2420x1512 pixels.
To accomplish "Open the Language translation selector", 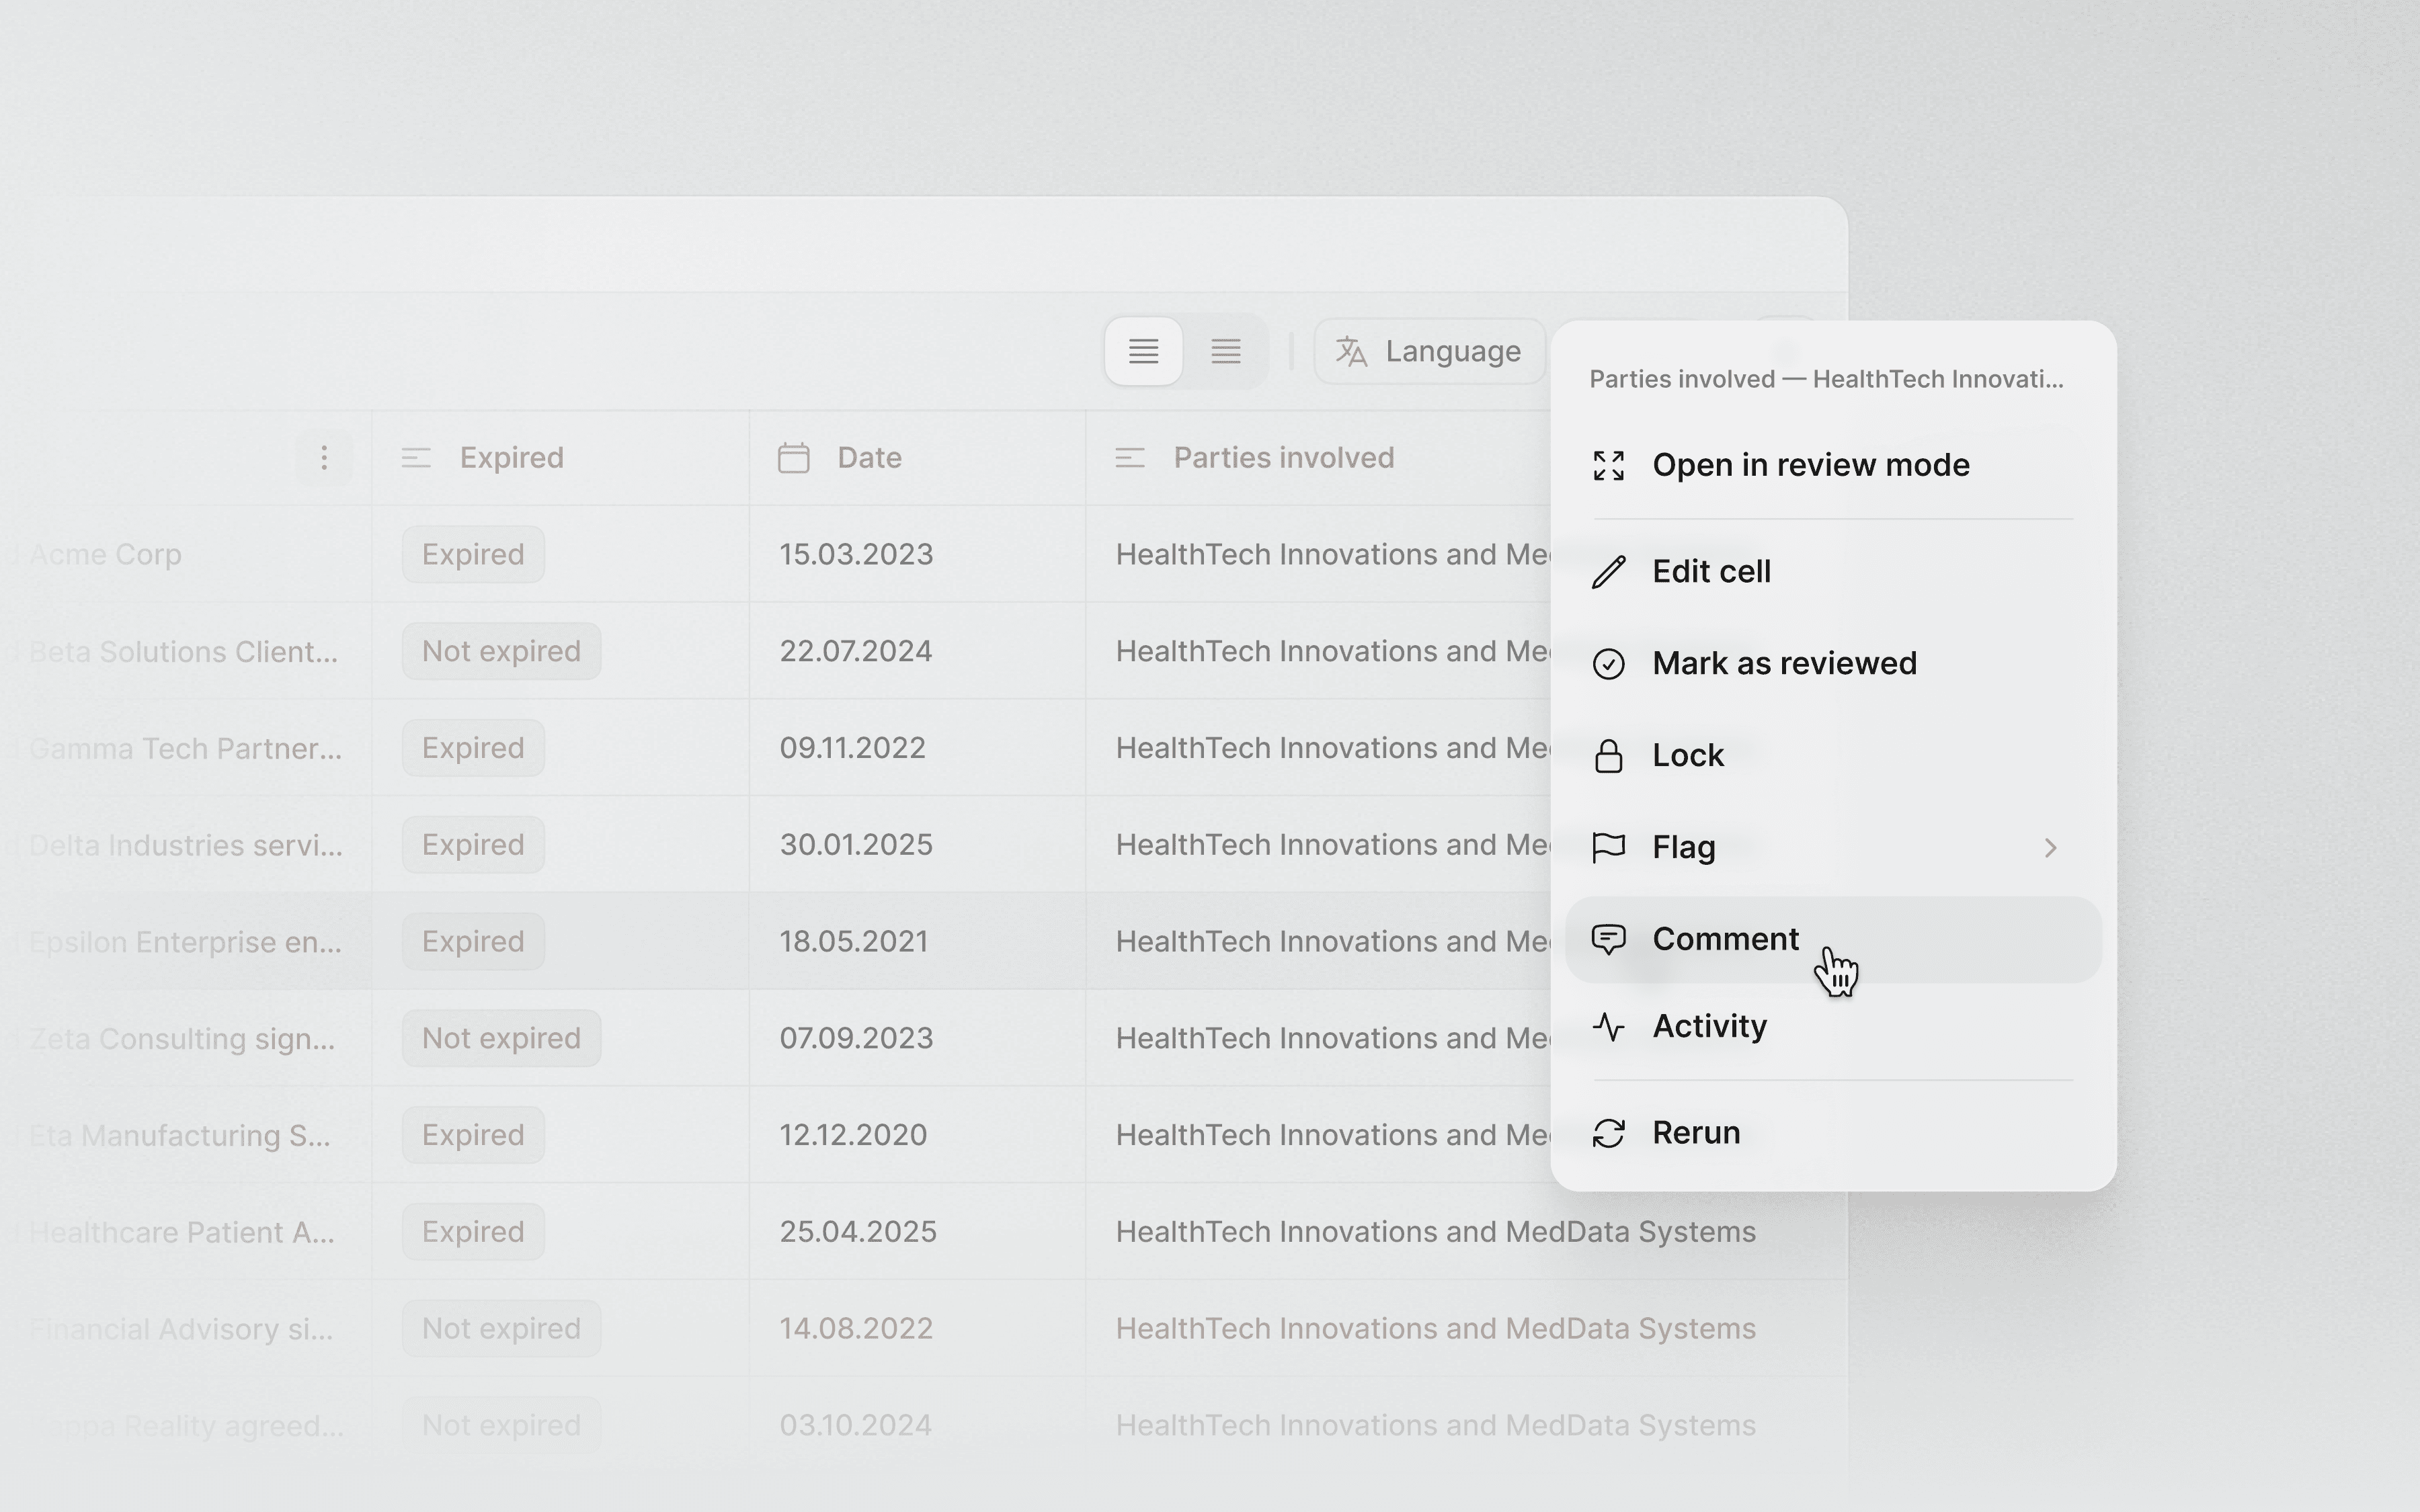I will [x=1429, y=352].
